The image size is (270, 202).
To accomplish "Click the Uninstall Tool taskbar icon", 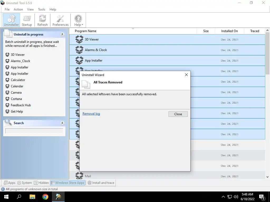I will 58,197.
